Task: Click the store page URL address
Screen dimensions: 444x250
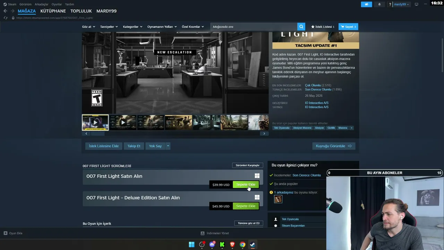Action: (x=54, y=18)
